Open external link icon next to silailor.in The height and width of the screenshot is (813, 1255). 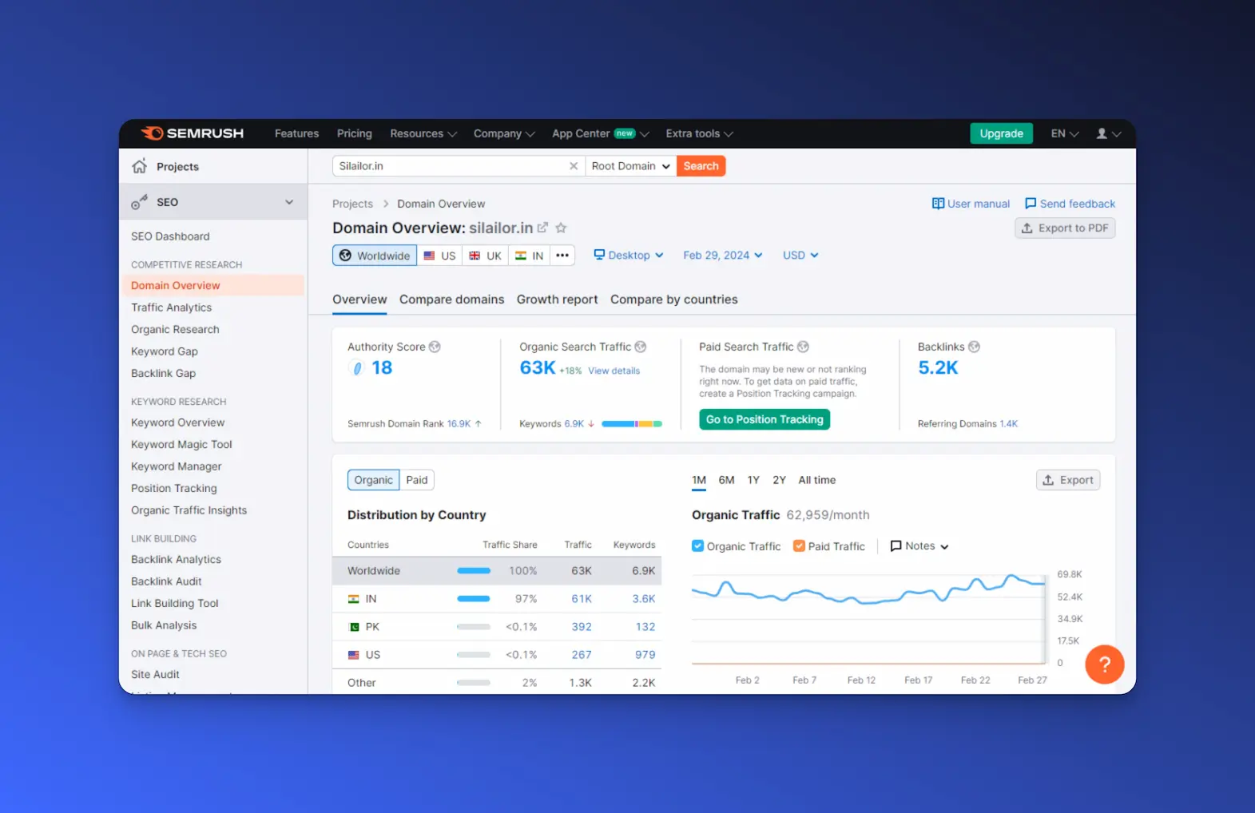543,228
